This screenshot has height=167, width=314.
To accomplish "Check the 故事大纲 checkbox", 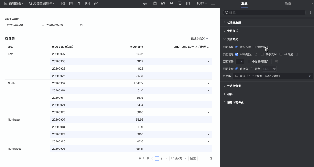I will point(262,54).
